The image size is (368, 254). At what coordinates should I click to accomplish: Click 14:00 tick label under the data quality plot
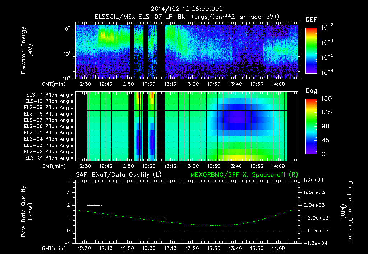[279, 248]
